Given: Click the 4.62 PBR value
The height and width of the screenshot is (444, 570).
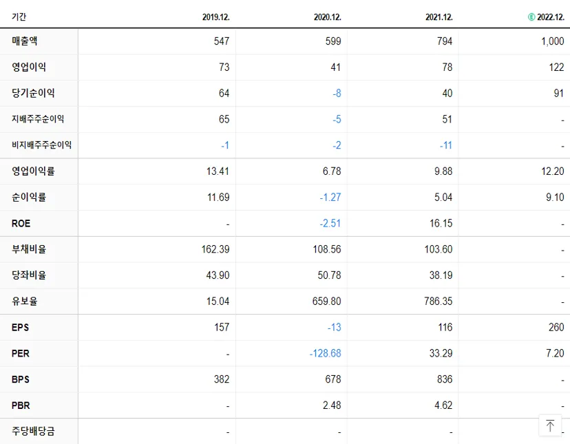Looking at the screenshot, I should coord(443,405).
